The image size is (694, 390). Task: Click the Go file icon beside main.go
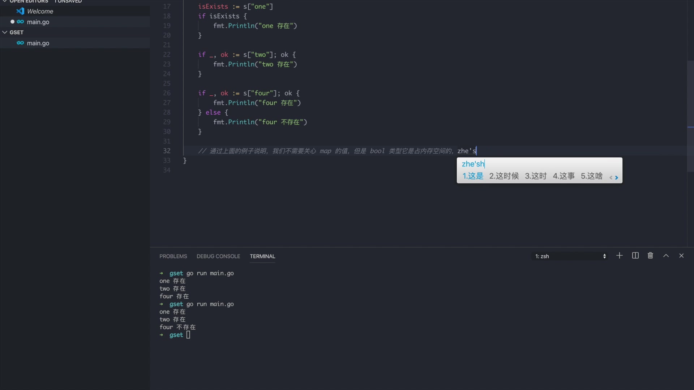coord(21,22)
